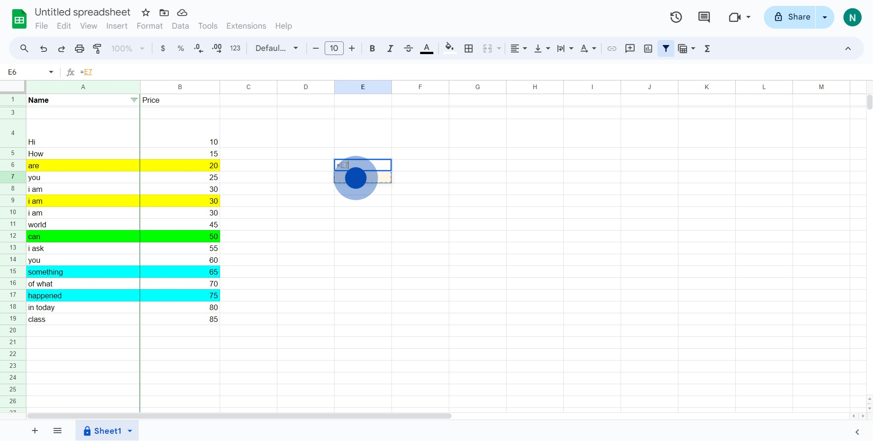
Task: Expand the font family dropdown
Action: 276,49
